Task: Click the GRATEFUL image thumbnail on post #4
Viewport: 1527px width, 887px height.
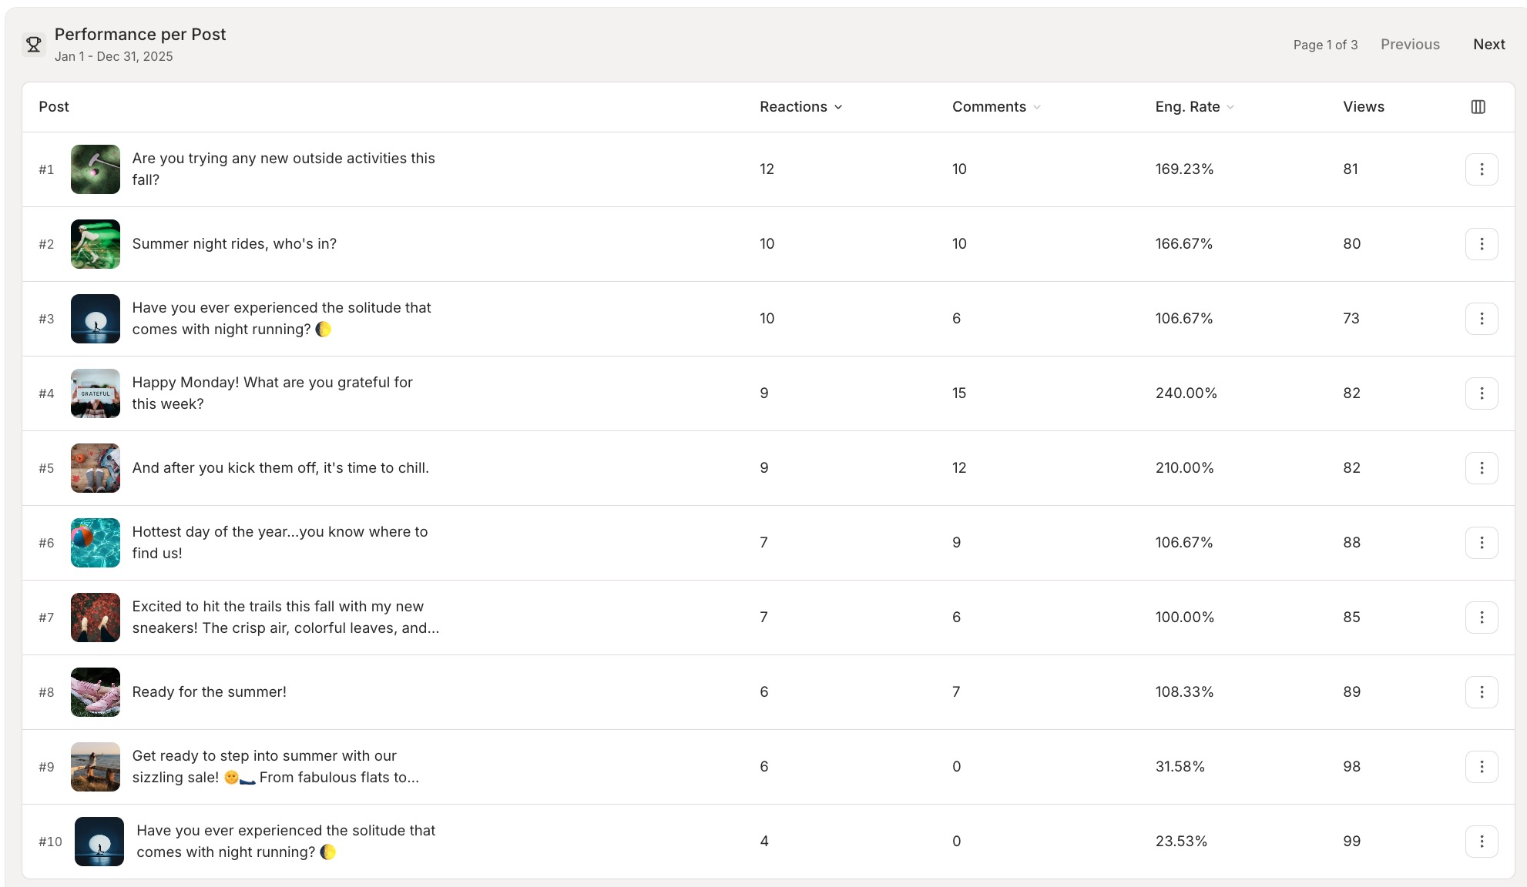Action: (x=95, y=393)
